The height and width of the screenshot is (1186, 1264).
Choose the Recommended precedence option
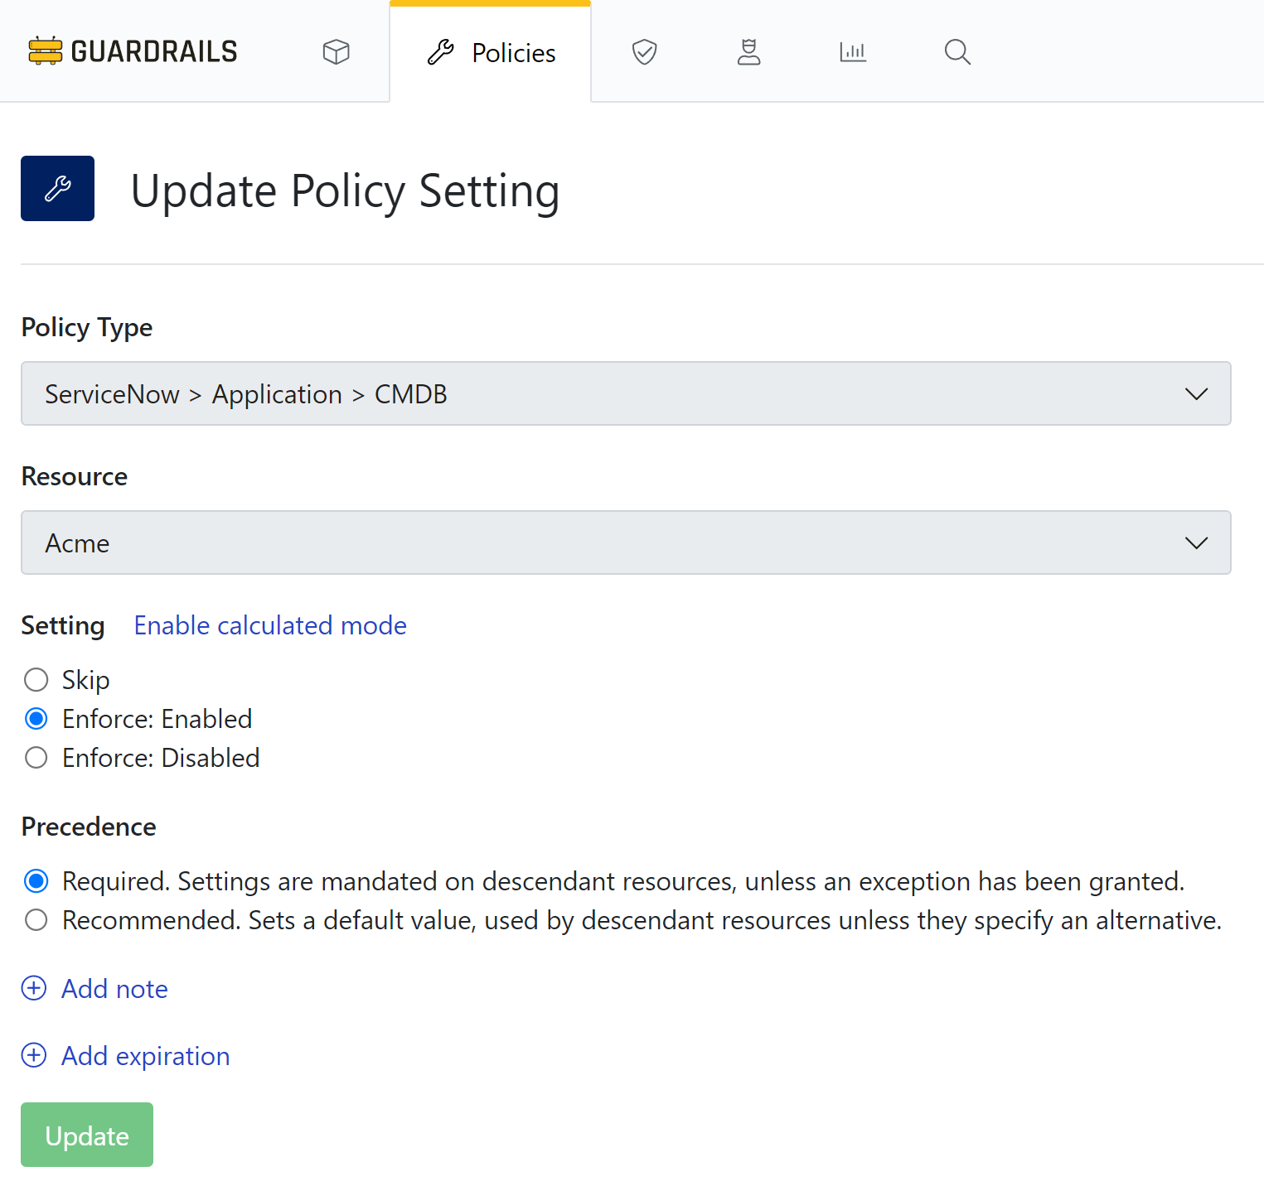point(36,919)
